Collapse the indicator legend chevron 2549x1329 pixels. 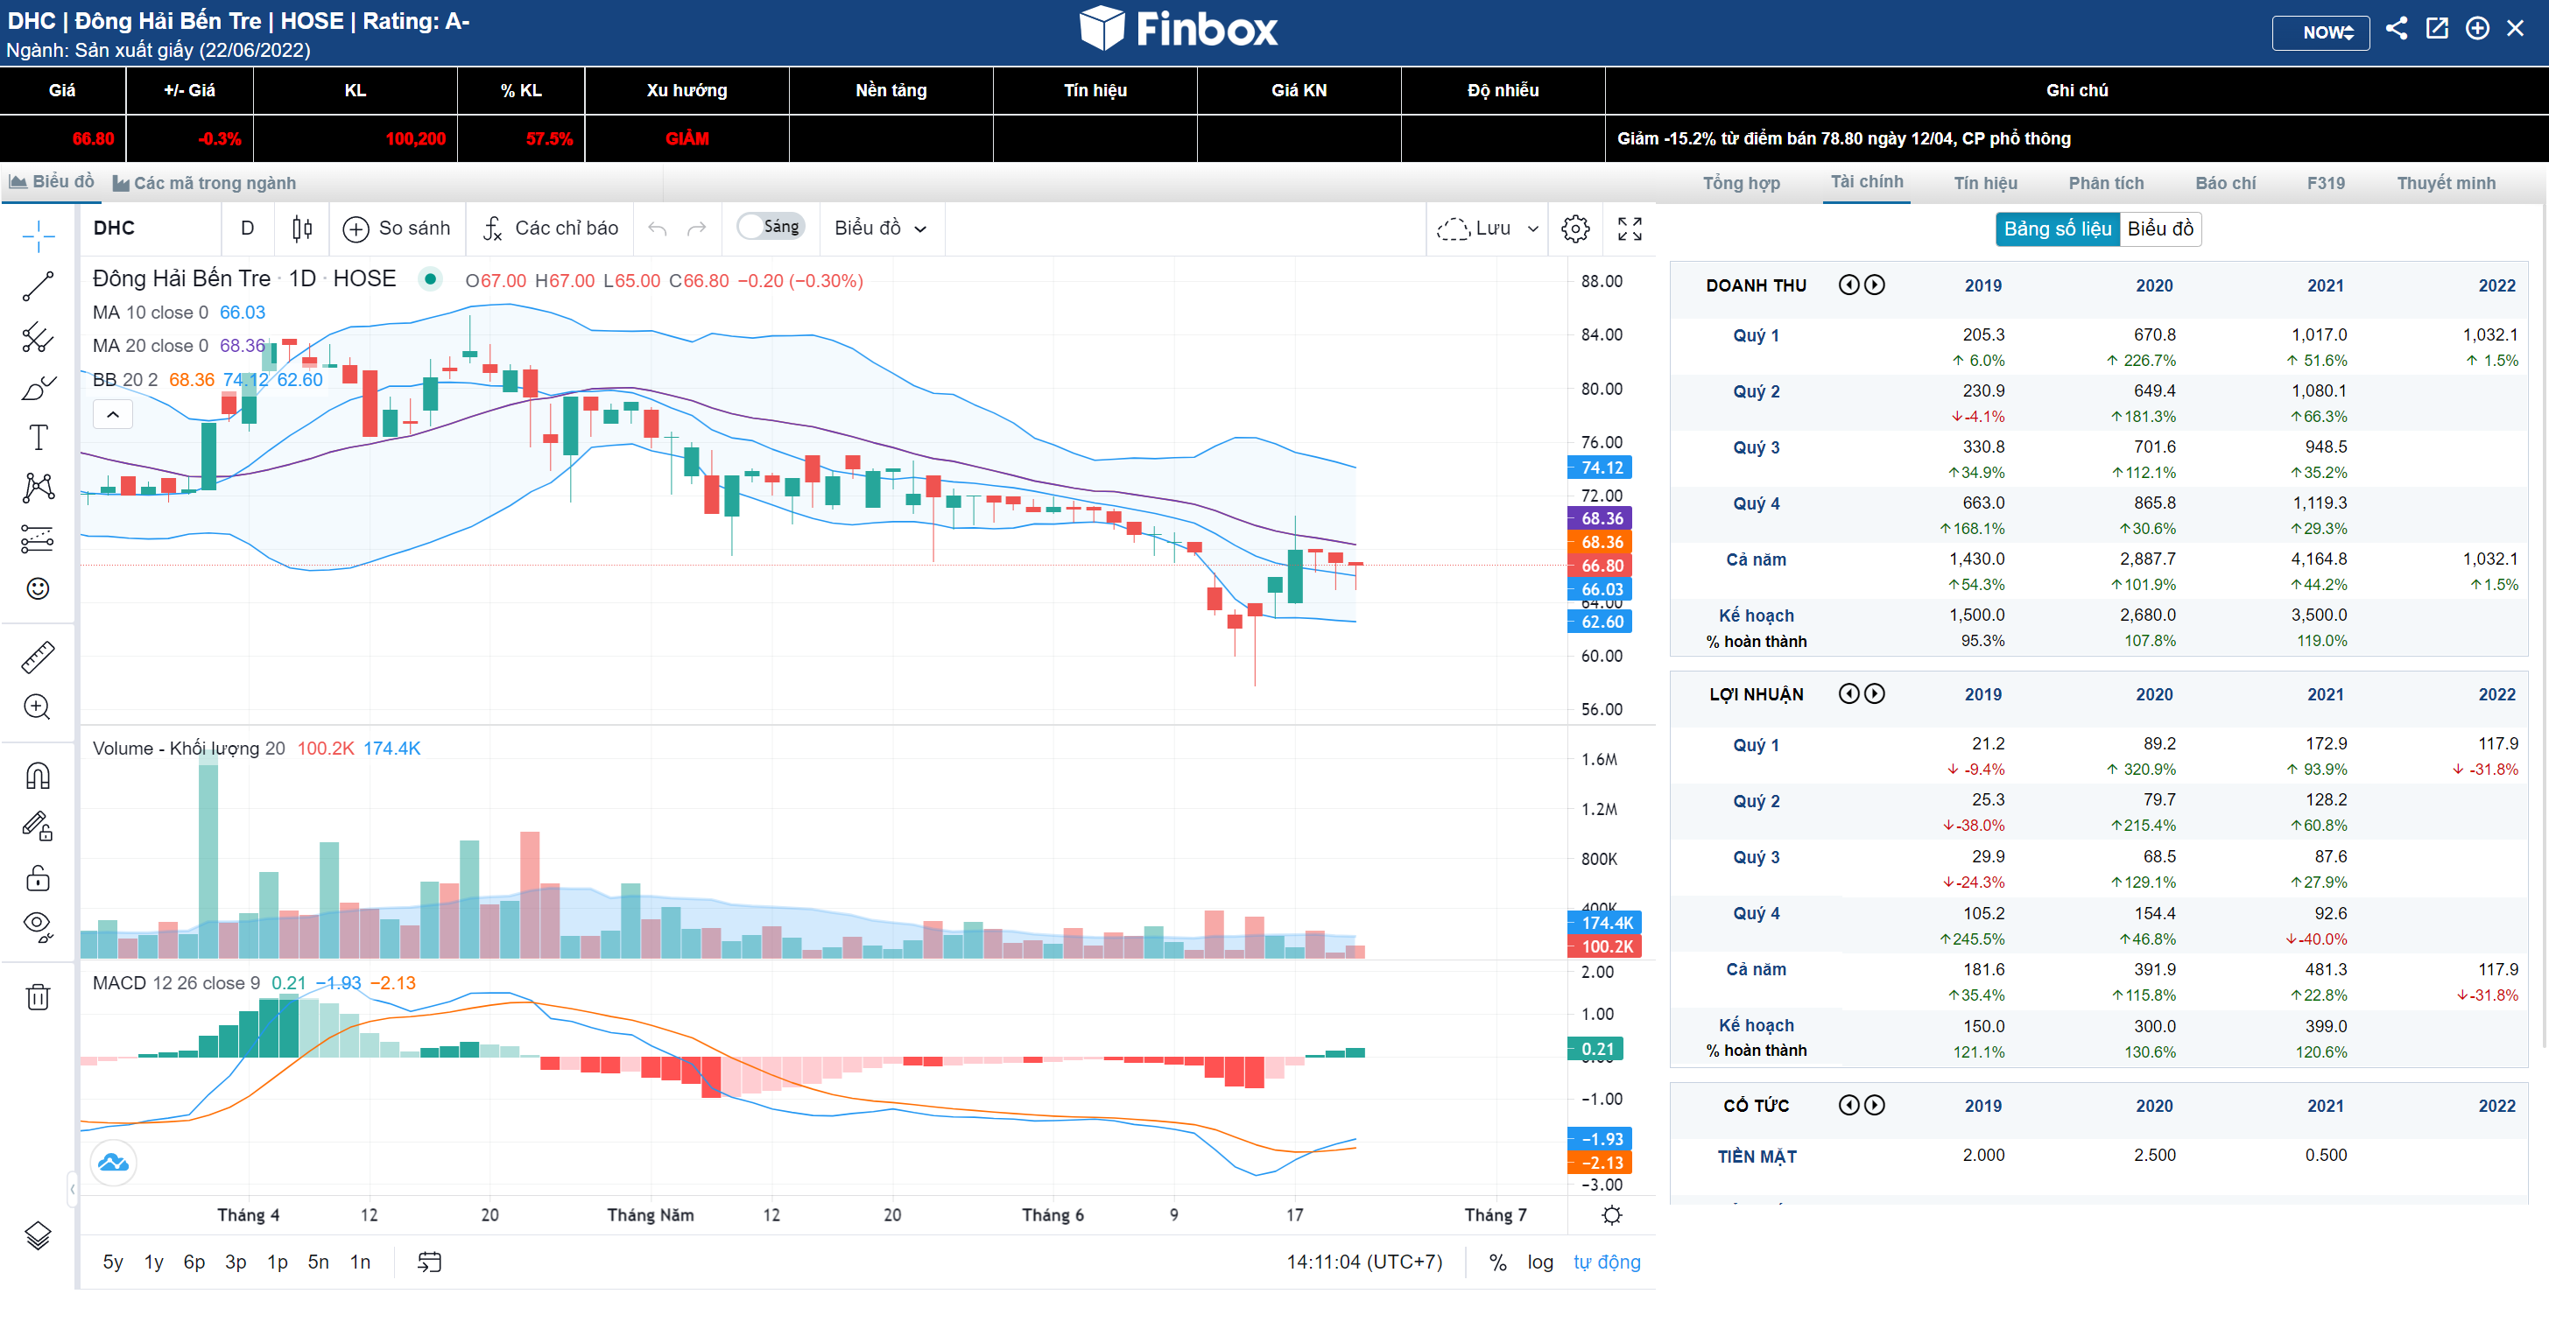(x=113, y=415)
